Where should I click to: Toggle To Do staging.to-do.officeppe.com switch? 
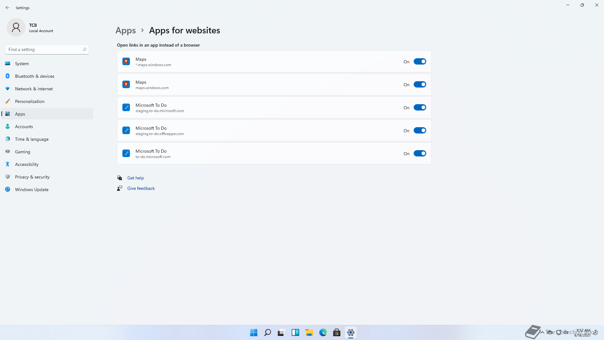pos(420,130)
